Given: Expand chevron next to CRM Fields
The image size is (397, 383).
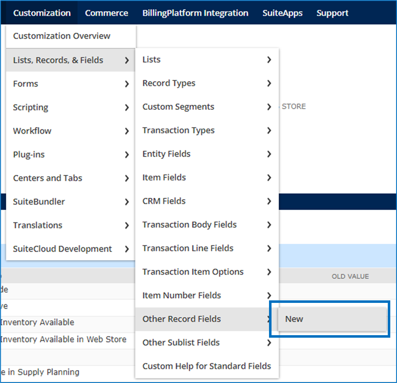Looking at the screenshot, I should pos(269,201).
